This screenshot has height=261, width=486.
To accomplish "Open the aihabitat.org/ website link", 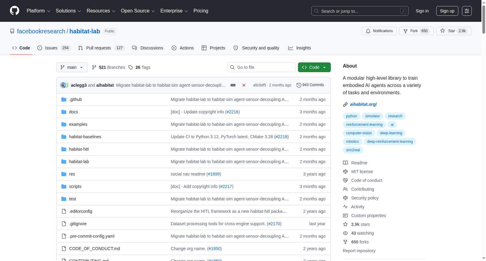I will (363, 104).
